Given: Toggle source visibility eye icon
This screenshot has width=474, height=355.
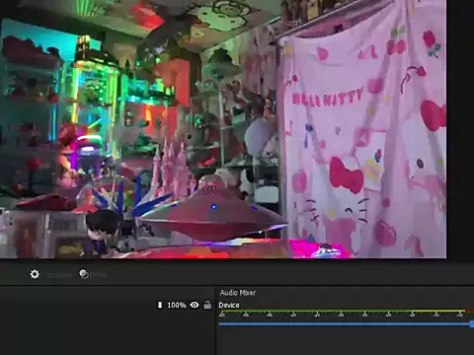Looking at the screenshot, I should point(195,305).
